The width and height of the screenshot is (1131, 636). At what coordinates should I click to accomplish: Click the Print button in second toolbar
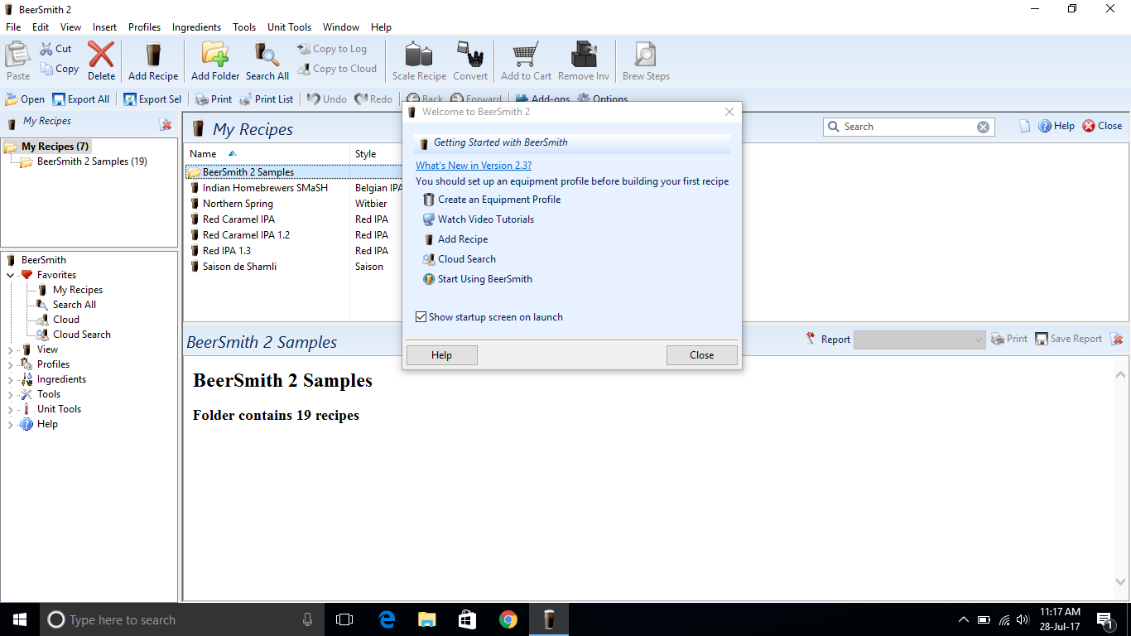tap(214, 99)
